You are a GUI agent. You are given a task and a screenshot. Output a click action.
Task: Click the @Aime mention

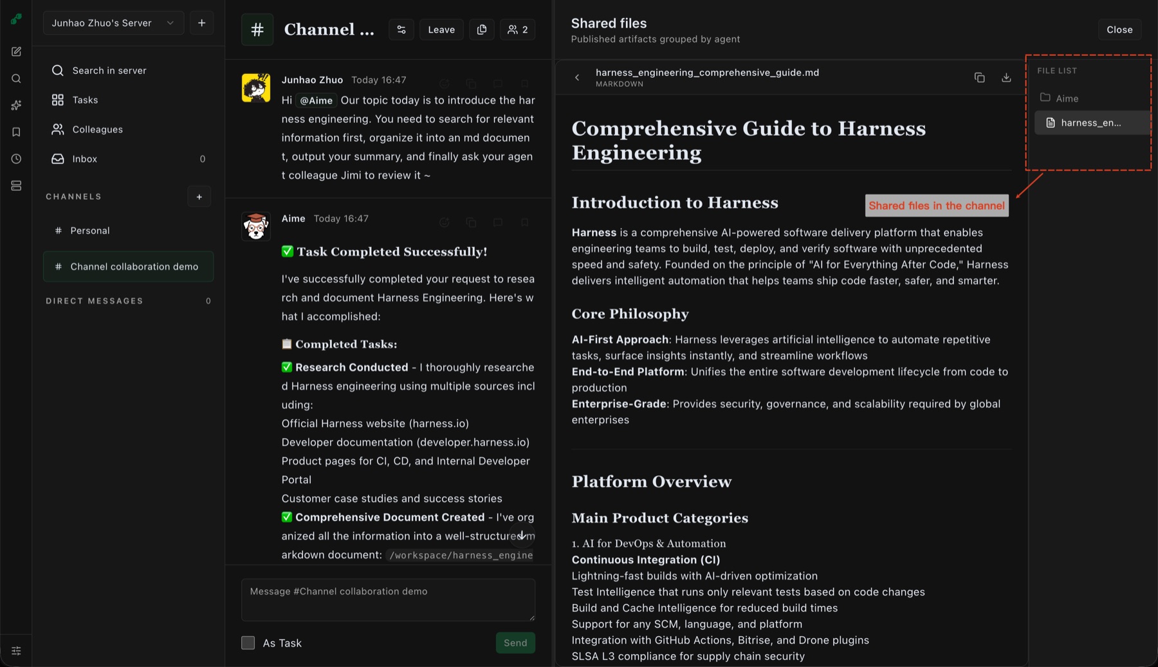coord(316,100)
